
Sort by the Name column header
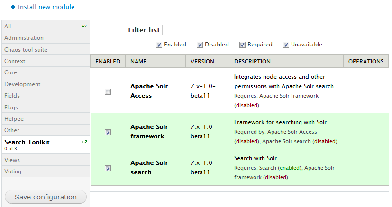click(138, 62)
